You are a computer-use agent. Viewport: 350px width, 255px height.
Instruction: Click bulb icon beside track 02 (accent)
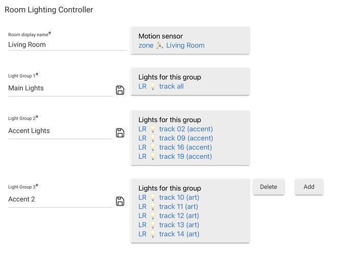(x=153, y=129)
